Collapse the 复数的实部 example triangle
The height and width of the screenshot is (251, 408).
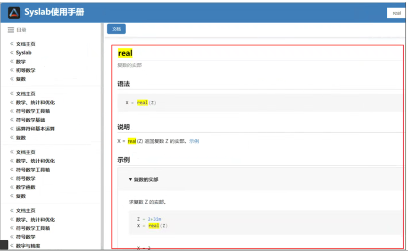(130, 179)
